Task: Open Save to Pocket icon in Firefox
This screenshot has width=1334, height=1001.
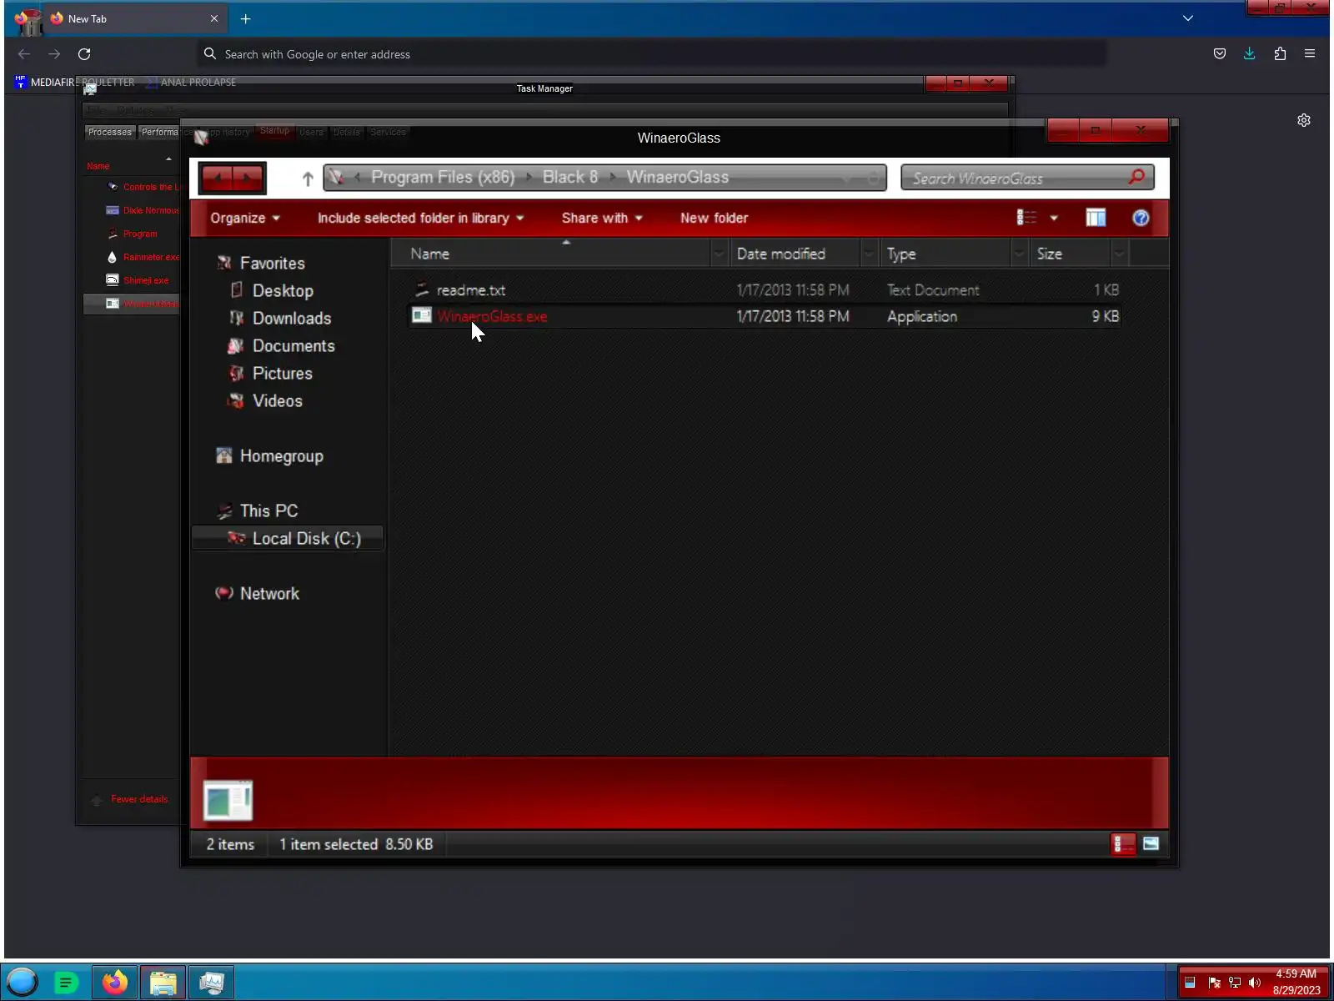Action: [x=1219, y=53]
